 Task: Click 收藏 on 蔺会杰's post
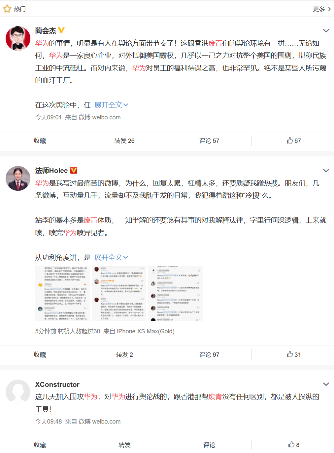tap(40, 141)
